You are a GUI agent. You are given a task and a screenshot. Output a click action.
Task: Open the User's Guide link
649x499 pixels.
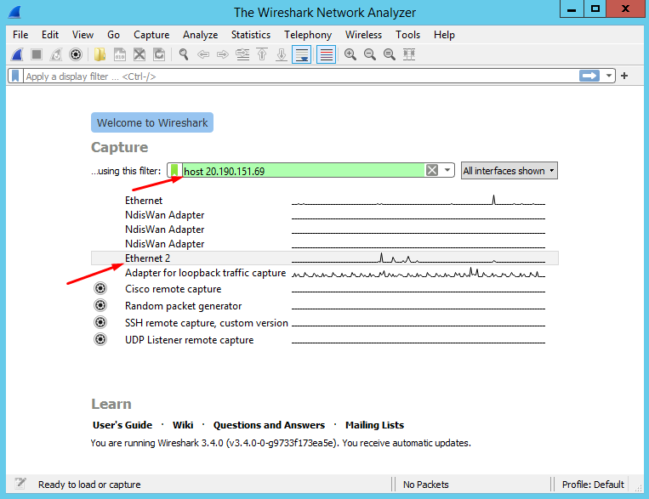[x=122, y=425]
